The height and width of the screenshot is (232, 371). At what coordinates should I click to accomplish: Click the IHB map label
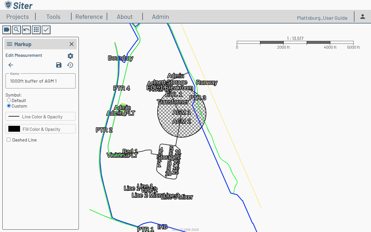pyautogui.click(x=162, y=227)
